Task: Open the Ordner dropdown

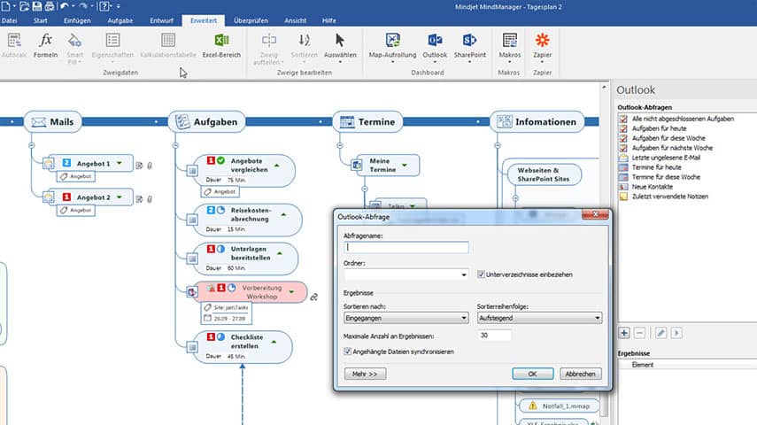Action: [463, 274]
